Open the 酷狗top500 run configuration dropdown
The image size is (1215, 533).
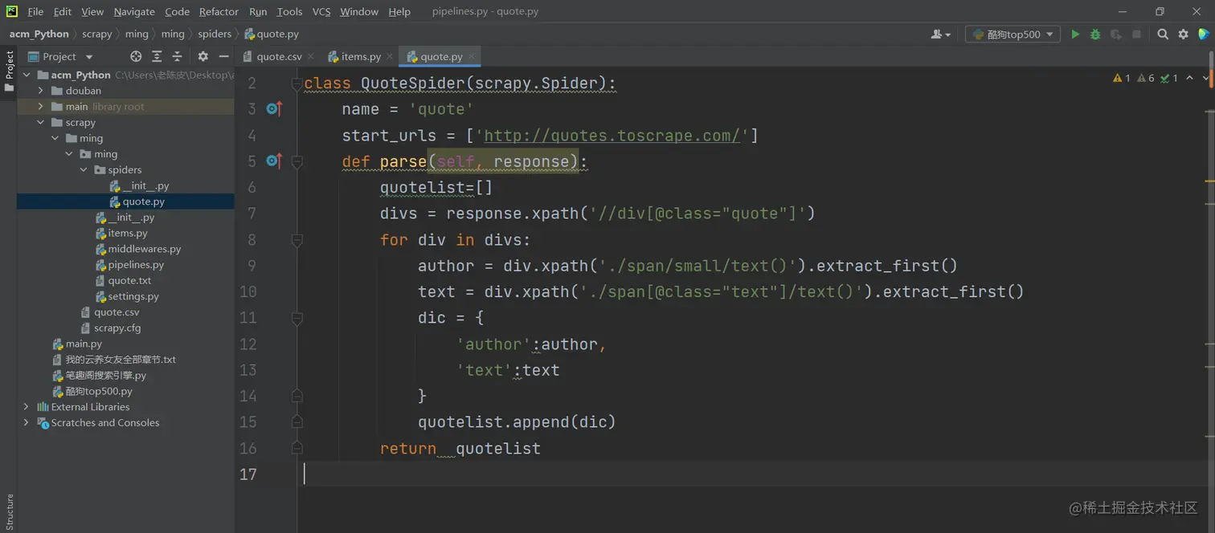1012,35
